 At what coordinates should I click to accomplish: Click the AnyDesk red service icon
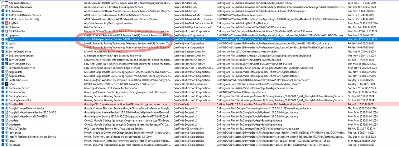(7, 23)
